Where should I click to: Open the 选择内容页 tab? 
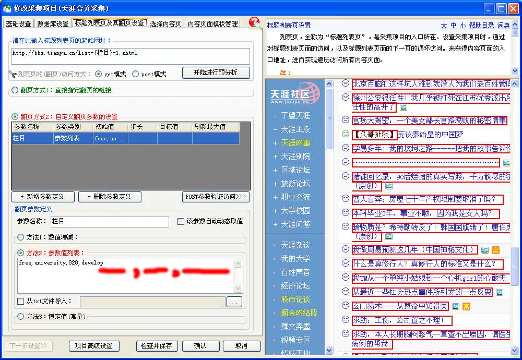pos(165,23)
